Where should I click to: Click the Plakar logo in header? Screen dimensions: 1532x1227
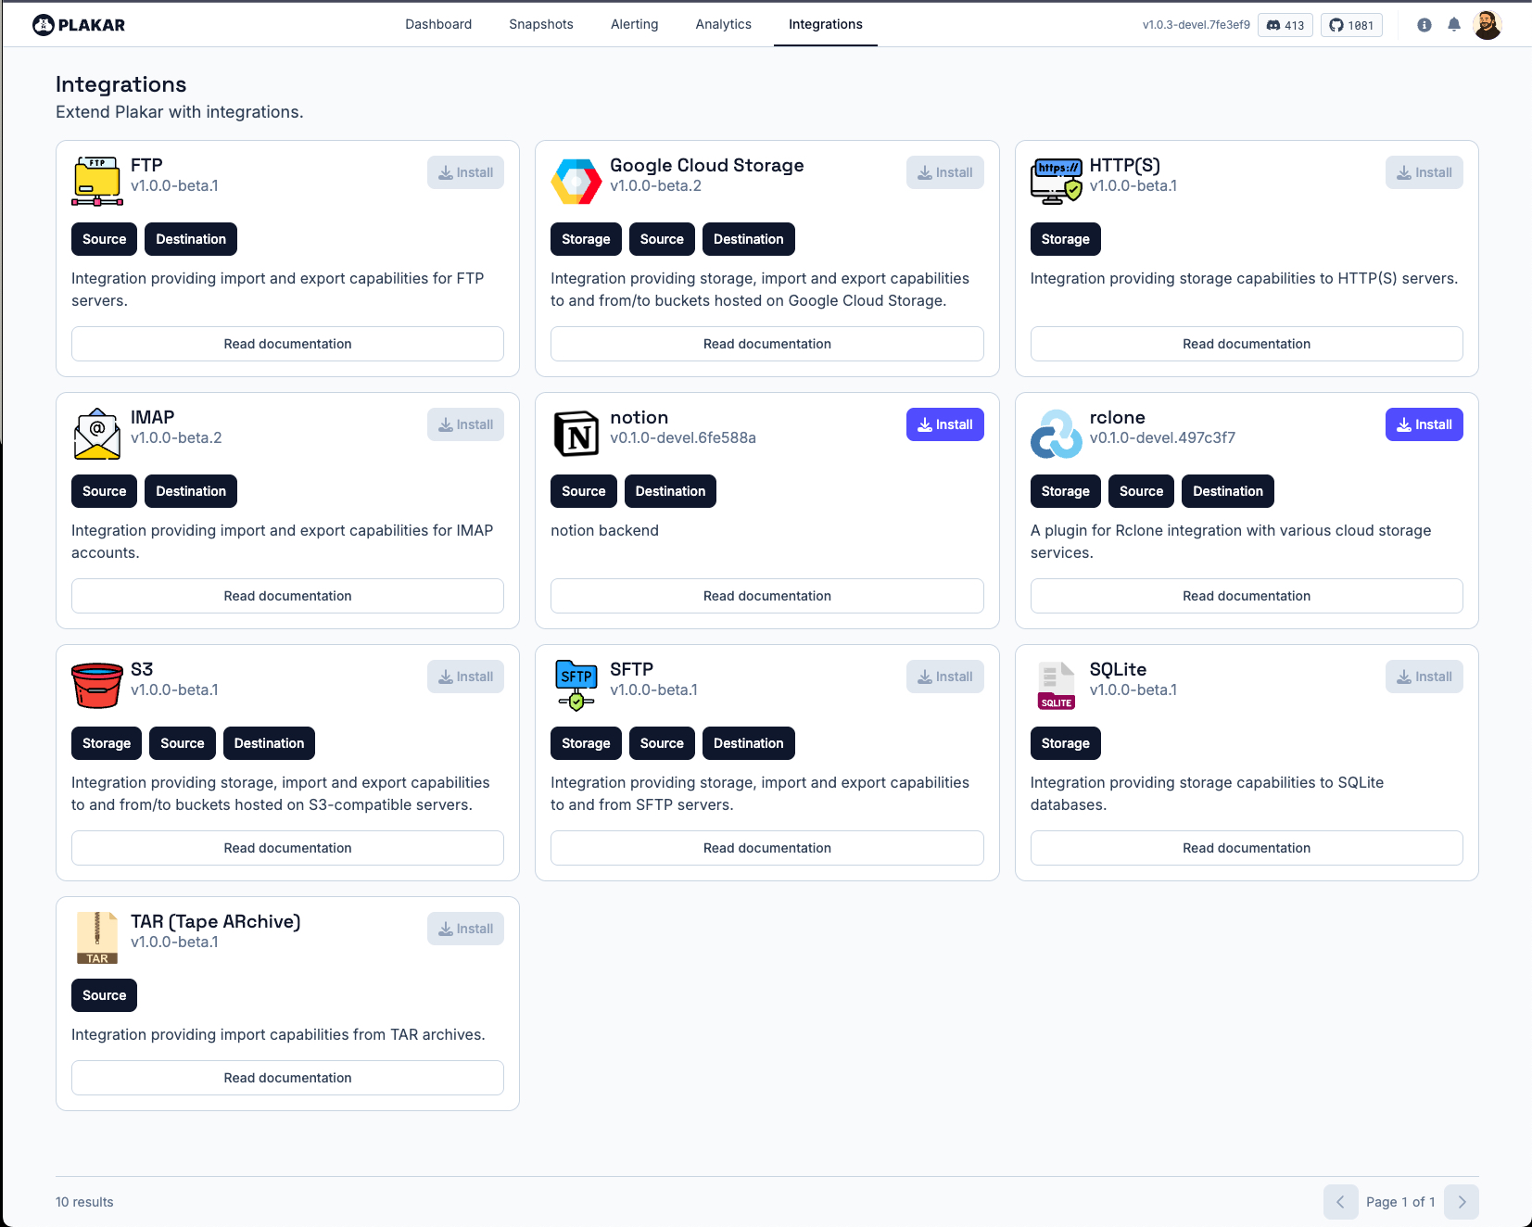coord(79,25)
